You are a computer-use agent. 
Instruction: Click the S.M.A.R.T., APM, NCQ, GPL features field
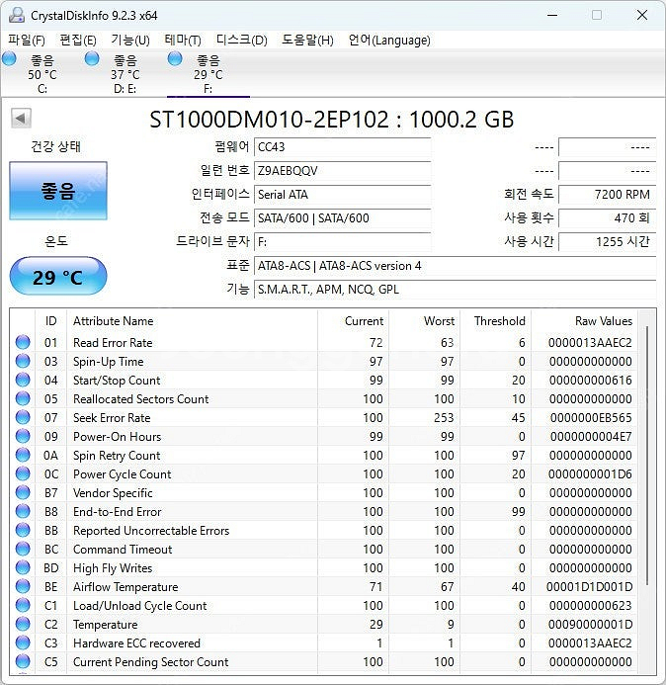click(x=456, y=289)
